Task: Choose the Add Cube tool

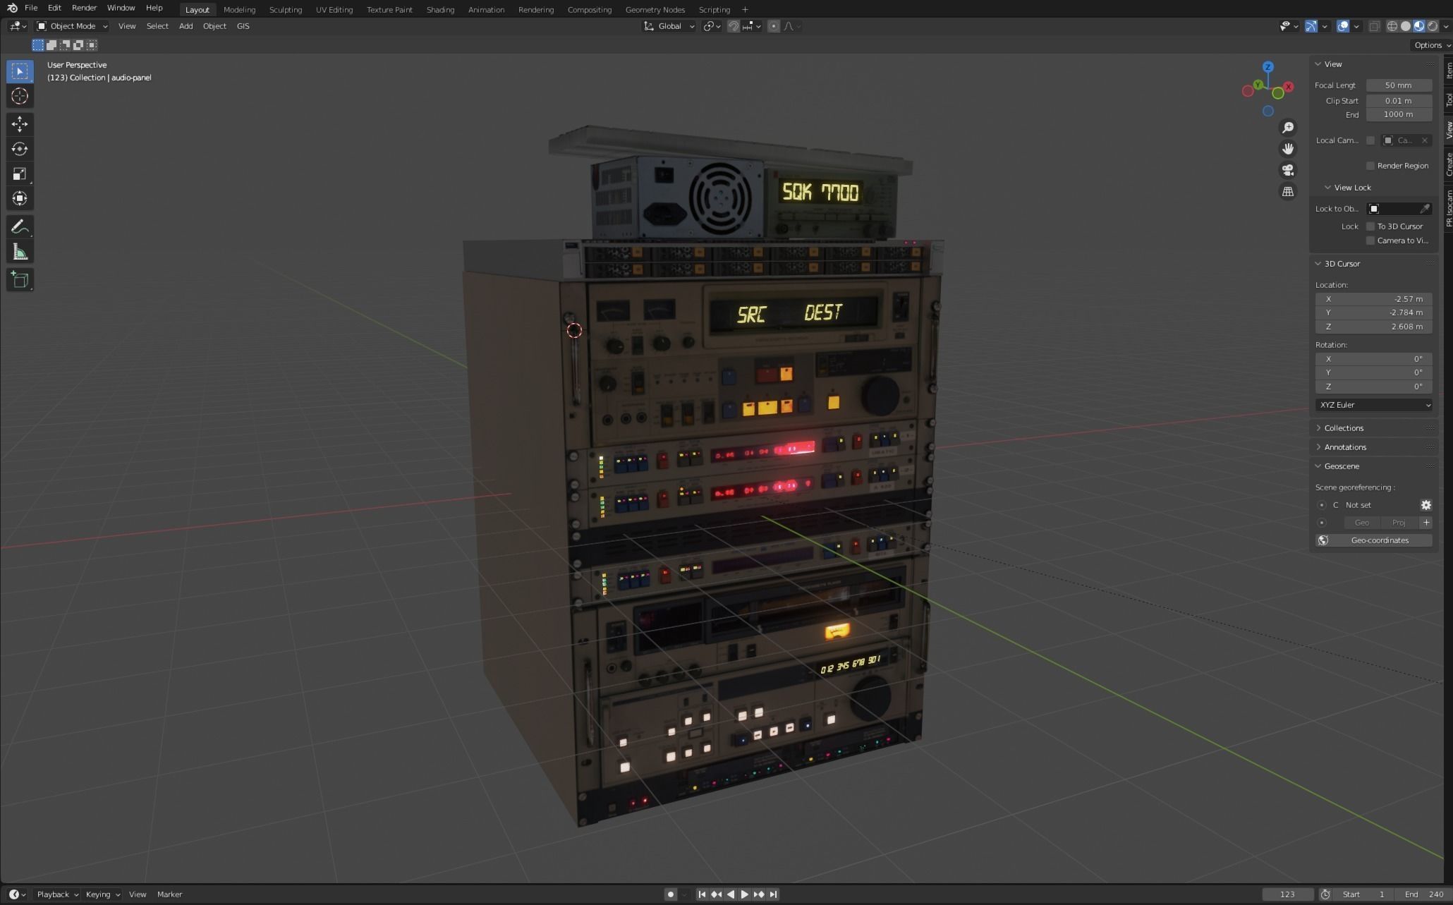Action: [20, 279]
